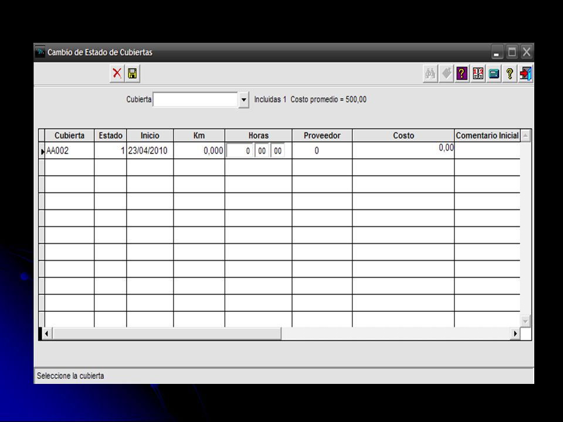Click the grayed-out tag icon
Screen dimensions: 563x422
tap(446, 74)
